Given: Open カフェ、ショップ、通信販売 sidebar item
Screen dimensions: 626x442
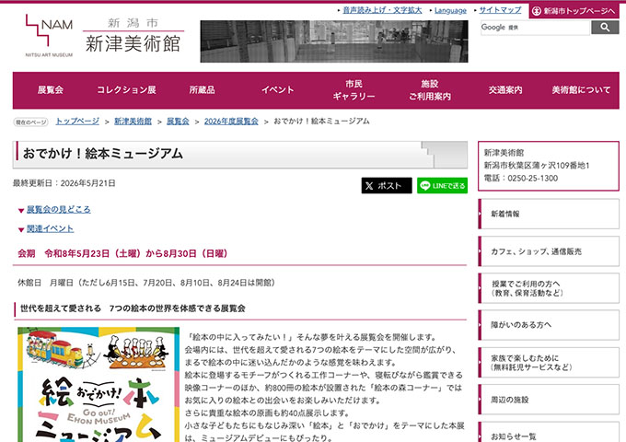Looking at the screenshot, I should (549, 251).
